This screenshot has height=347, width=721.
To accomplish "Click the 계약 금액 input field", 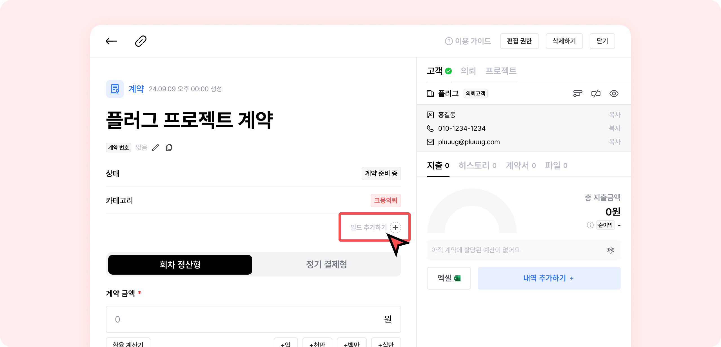I will pos(248,319).
